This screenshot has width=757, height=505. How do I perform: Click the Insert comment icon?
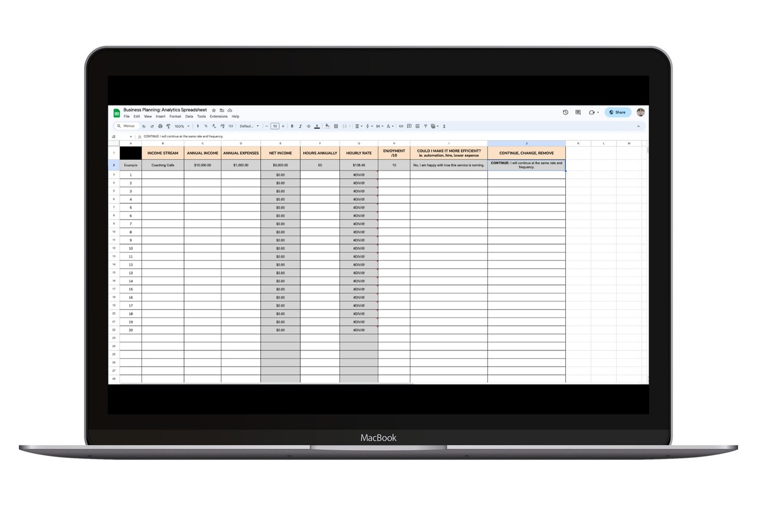409,126
